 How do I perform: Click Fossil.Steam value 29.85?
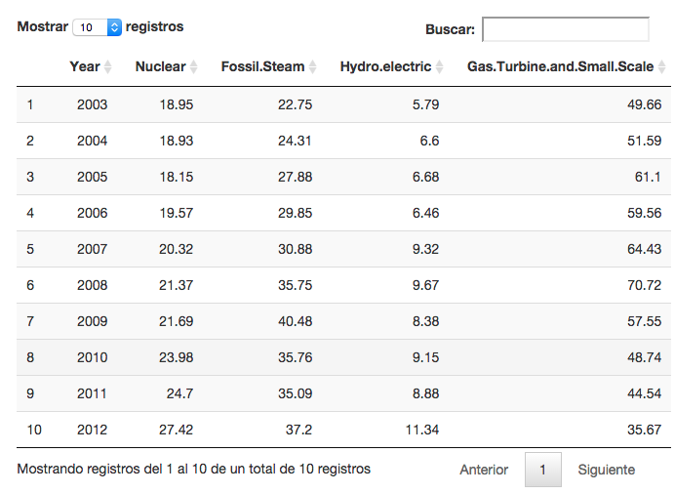tap(295, 213)
